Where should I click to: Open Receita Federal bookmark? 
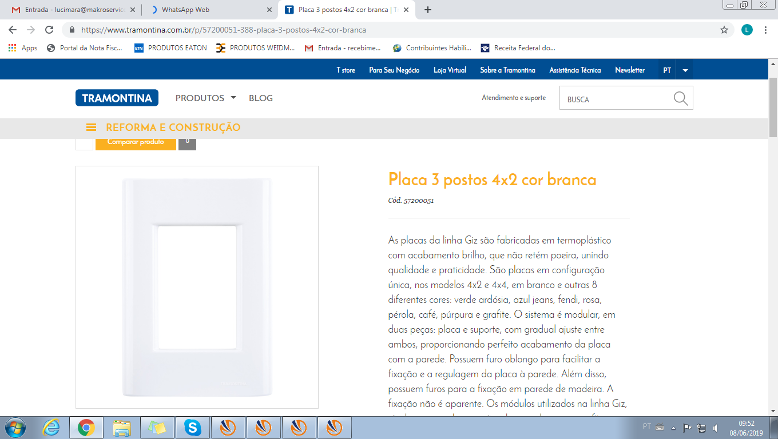click(x=518, y=48)
